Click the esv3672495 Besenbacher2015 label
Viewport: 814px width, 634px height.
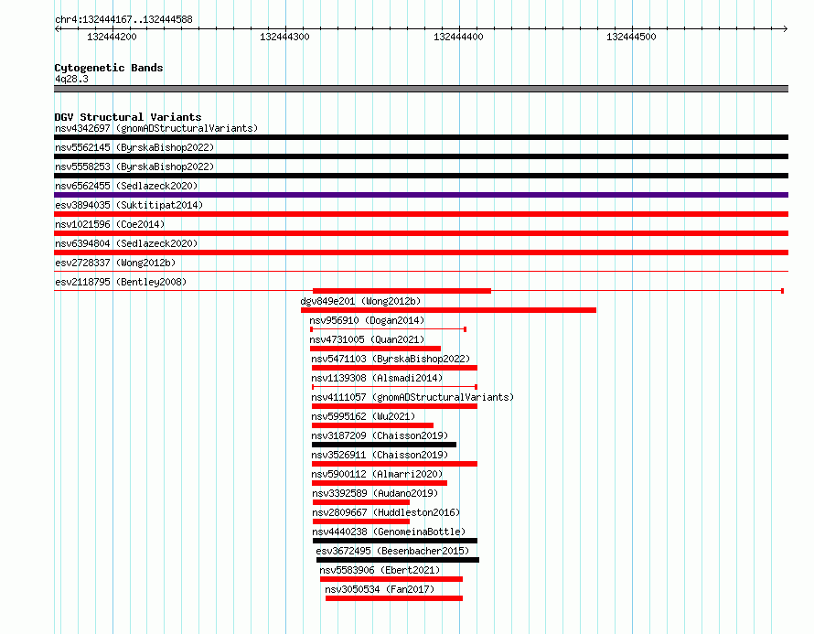coord(392,551)
